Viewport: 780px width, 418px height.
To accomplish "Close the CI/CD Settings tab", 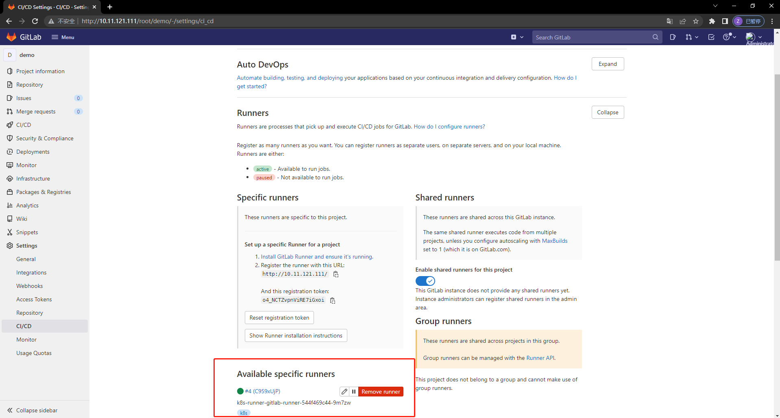I will pos(94,7).
